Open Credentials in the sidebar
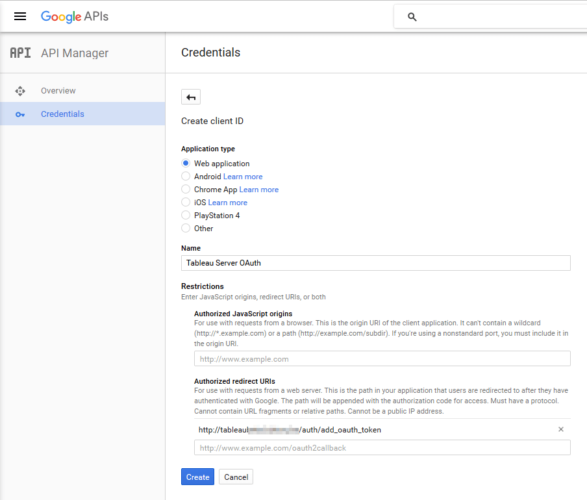This screenshot has height=500, width=587. 62,114
